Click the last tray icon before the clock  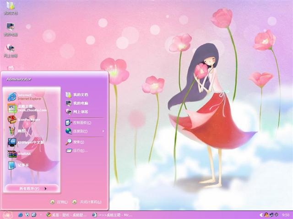277,215
